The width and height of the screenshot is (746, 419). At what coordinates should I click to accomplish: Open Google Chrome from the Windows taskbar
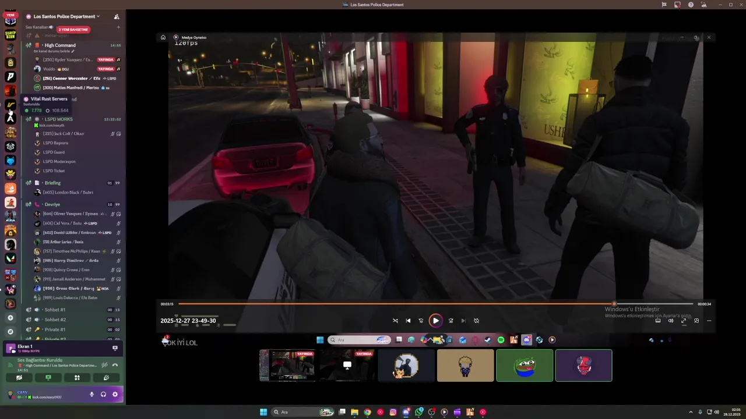(367, 412)
